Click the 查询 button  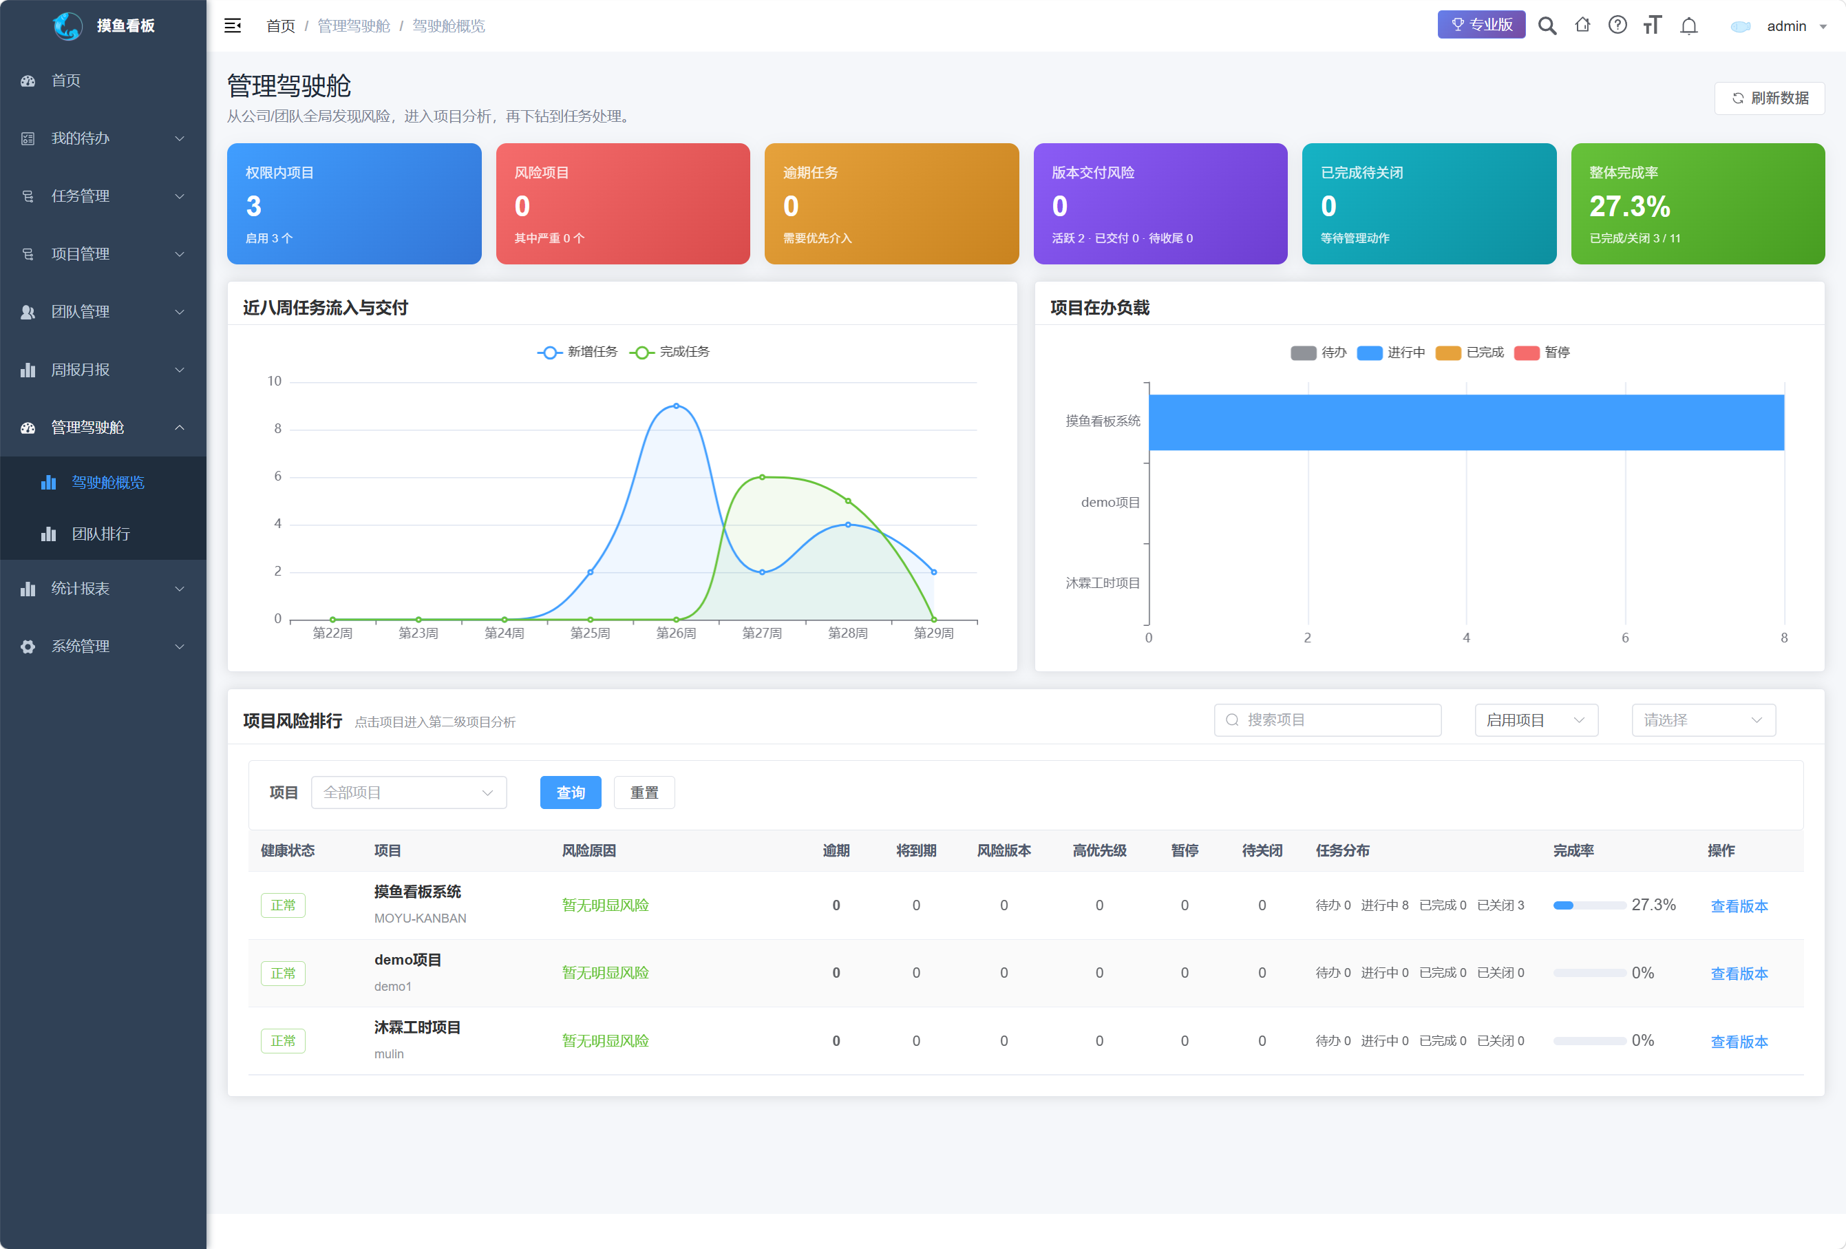[x=571, y=792]
